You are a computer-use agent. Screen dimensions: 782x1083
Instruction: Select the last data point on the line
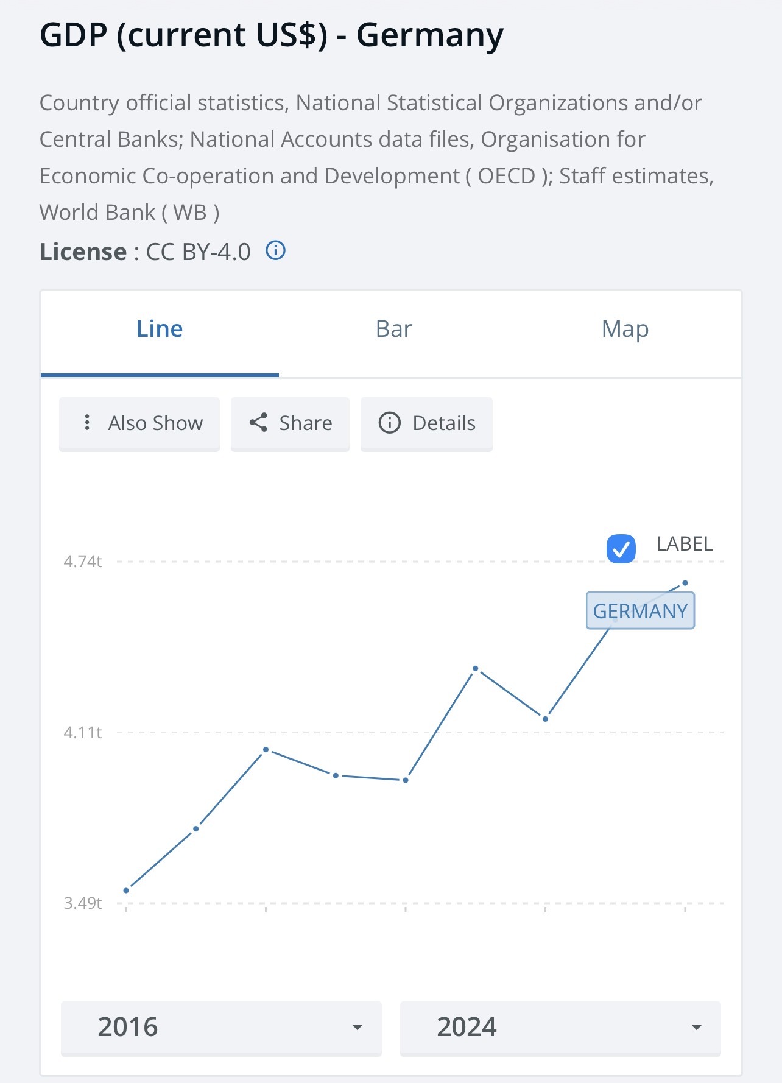pyautogui.click(x=685, y=583)
